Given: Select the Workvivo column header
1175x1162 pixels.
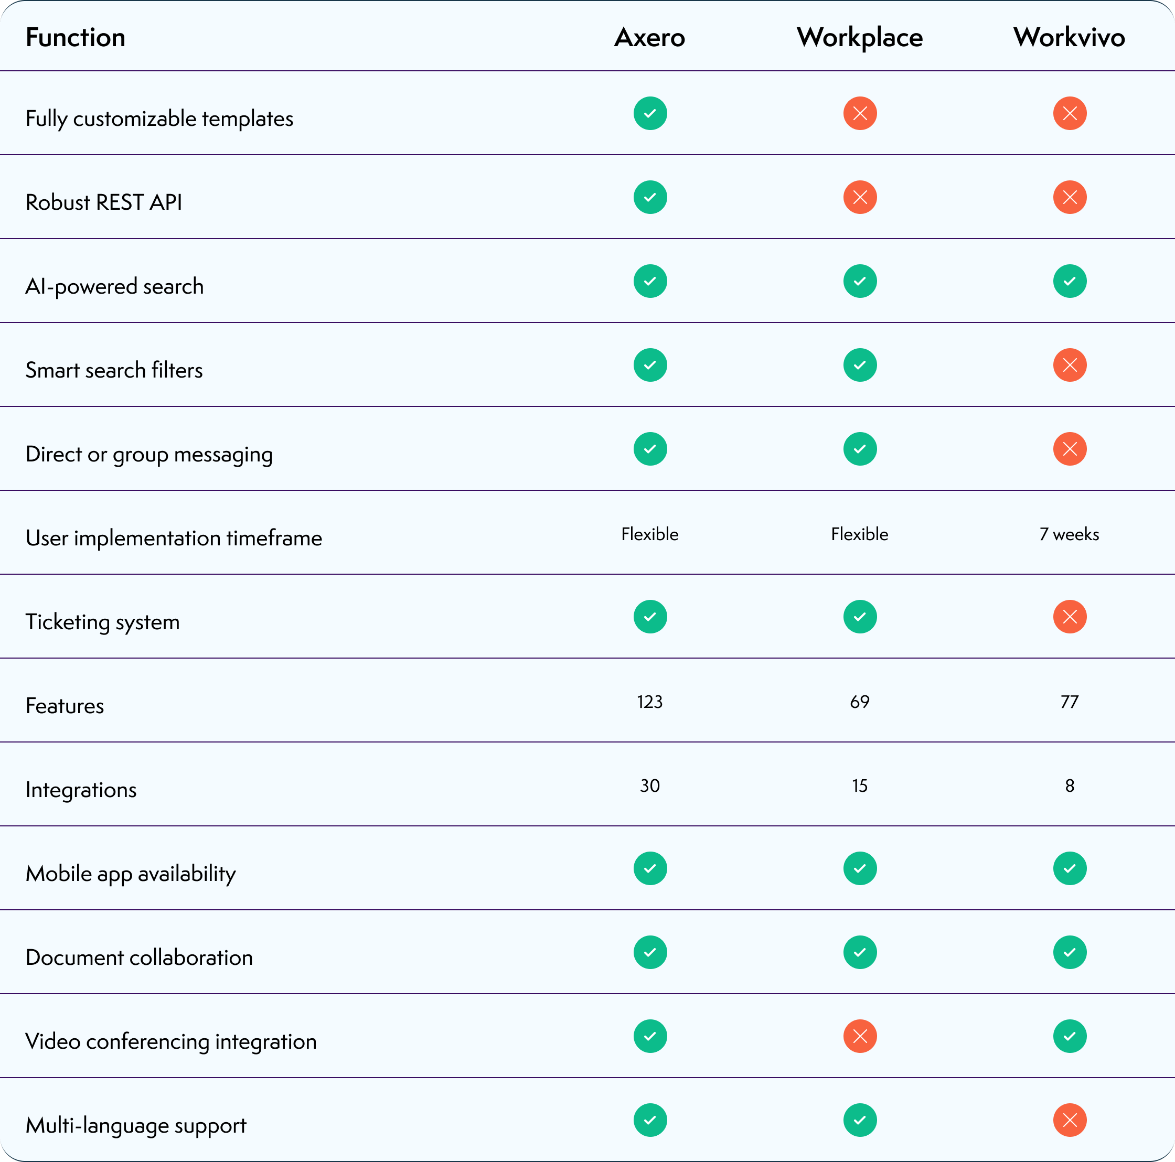Looking at the screenshot, I should coord(1069,38).
